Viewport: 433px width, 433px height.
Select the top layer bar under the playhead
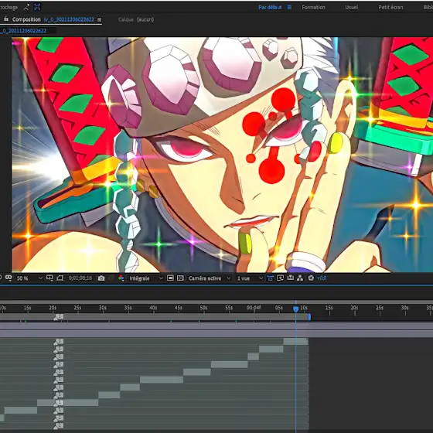coord(295,342)
